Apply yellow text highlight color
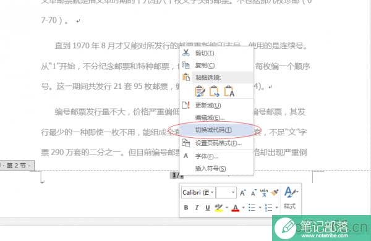Viewport: 371px width, 241px height. [x=219, y=208]
